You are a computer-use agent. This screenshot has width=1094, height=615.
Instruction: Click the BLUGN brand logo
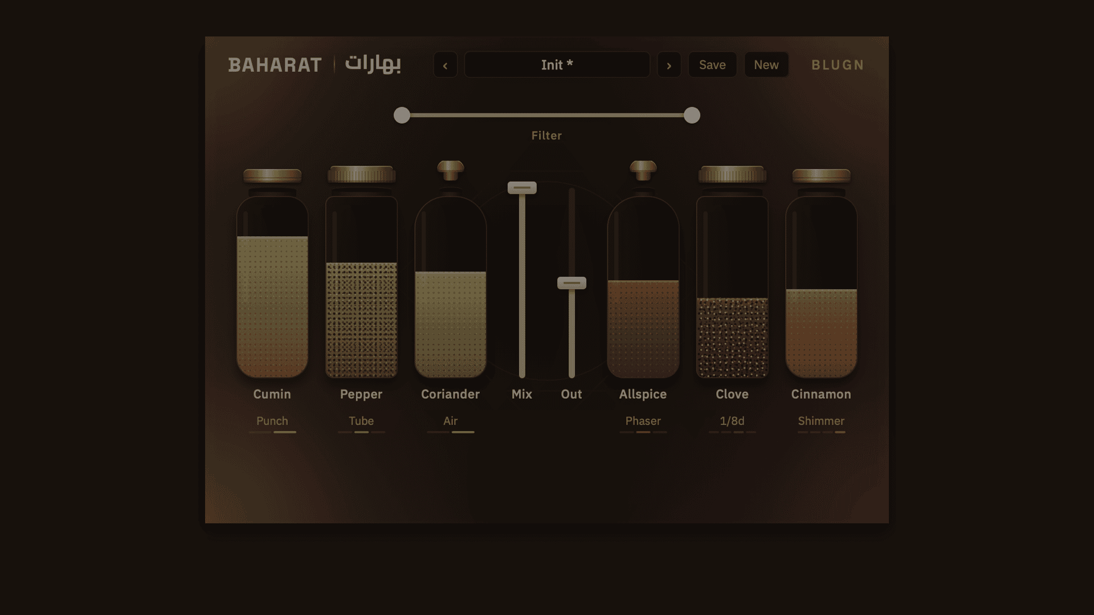[x=838, y=65]
